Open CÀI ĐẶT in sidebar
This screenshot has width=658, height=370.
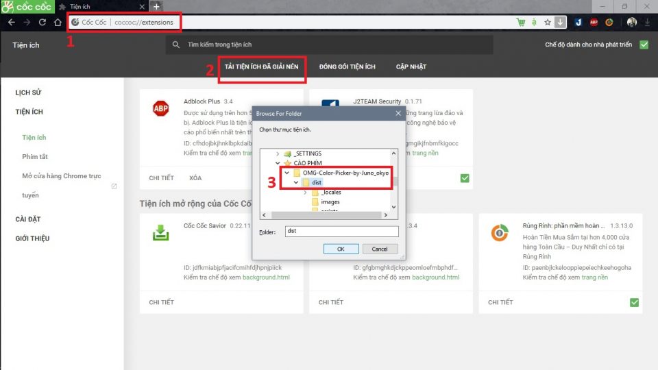tap(27, 219)
